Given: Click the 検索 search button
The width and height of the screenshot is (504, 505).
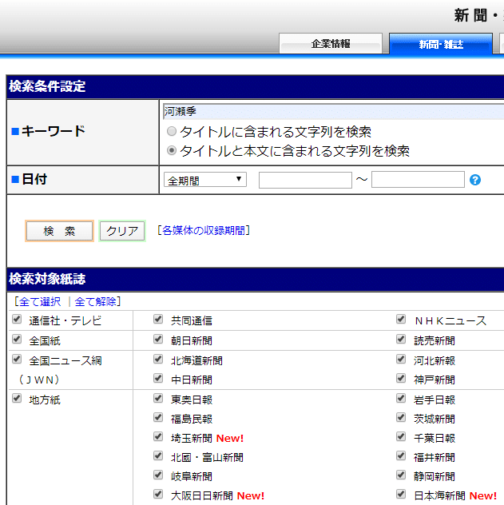Looking at the screenshot, I should [x=59, y=231].
